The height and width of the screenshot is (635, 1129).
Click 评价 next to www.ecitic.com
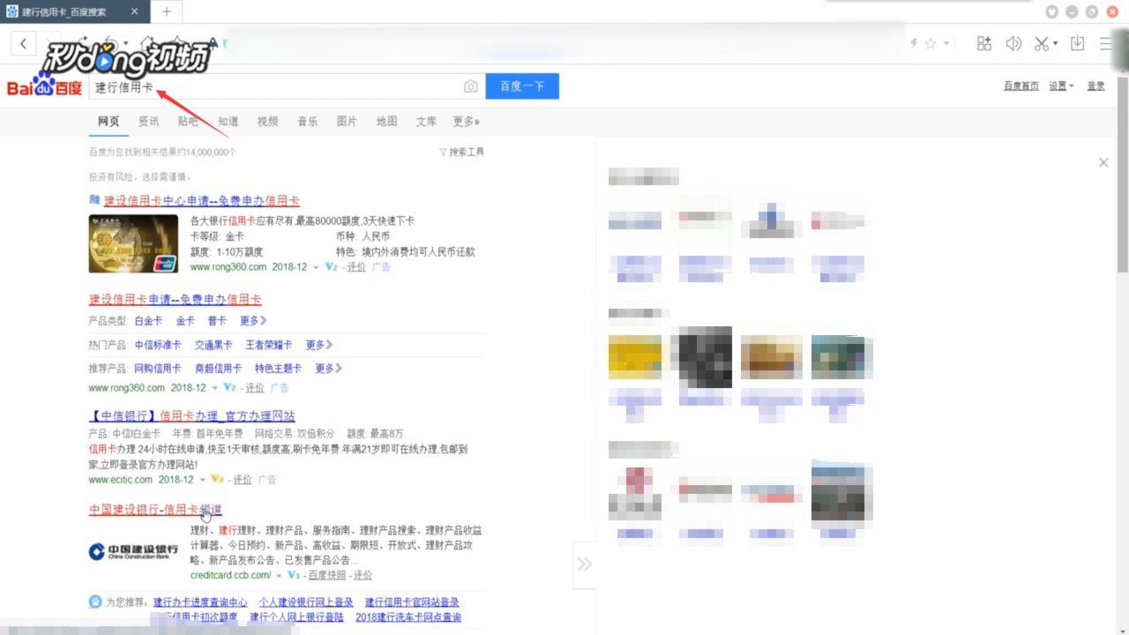[x=243, y=480]
